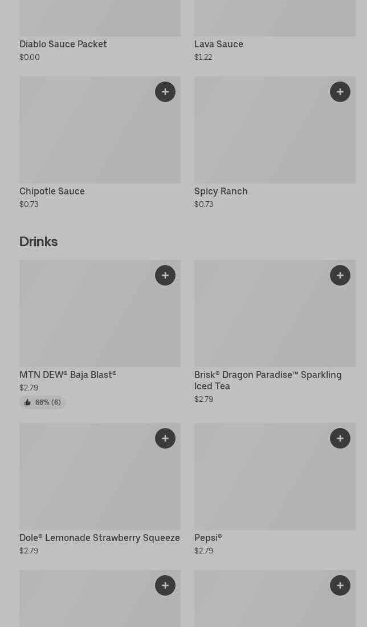Open the Diablo Sauce Packet item
This screenshot has height=627, width=367.
pyautogui.click(x=63, y=44)
